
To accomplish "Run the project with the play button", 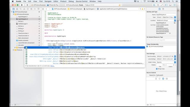I will [22, 5].
